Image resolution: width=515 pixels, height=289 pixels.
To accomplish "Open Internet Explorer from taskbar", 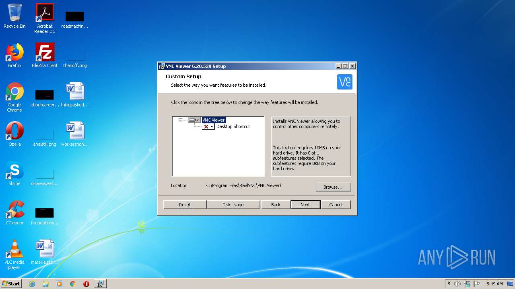I will click(32, 284).
